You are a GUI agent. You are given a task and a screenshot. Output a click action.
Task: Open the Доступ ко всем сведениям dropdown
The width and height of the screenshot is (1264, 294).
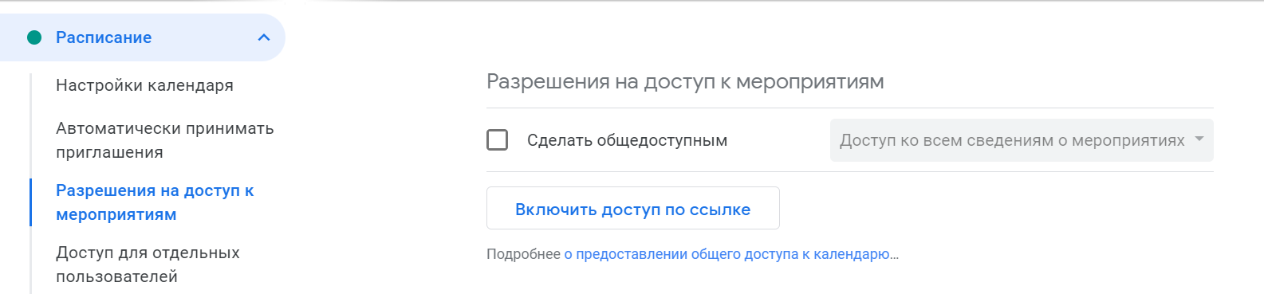click(x=1022, y=140)
